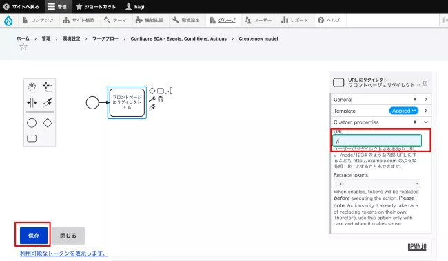Go to Configure ECA breadcrumb link

click(179, 38)
